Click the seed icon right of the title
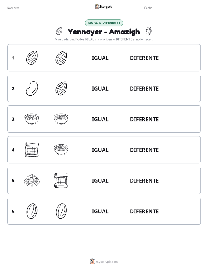 (149, 31)
